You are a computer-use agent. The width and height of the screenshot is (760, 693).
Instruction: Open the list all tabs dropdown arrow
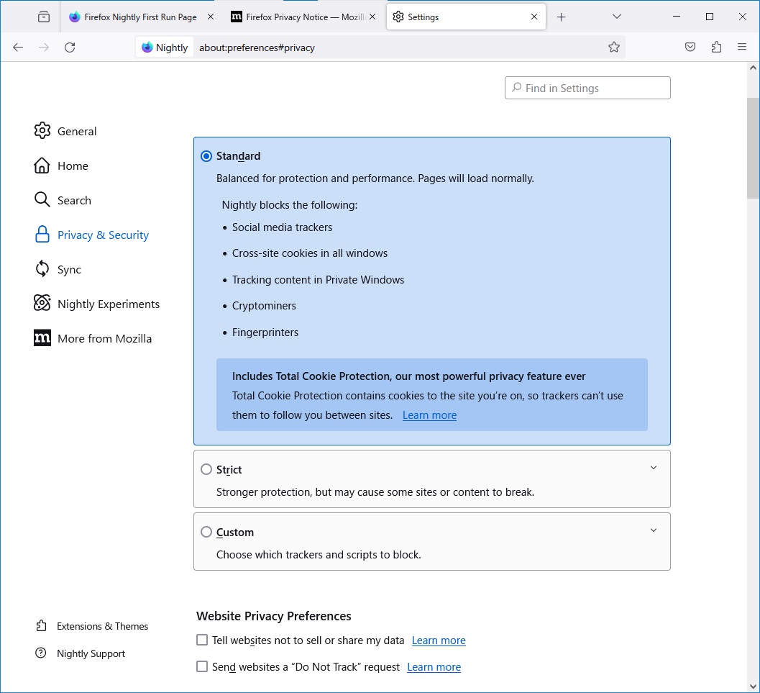616,17
